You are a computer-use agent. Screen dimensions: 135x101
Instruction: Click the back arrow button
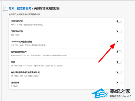[6, 8]
